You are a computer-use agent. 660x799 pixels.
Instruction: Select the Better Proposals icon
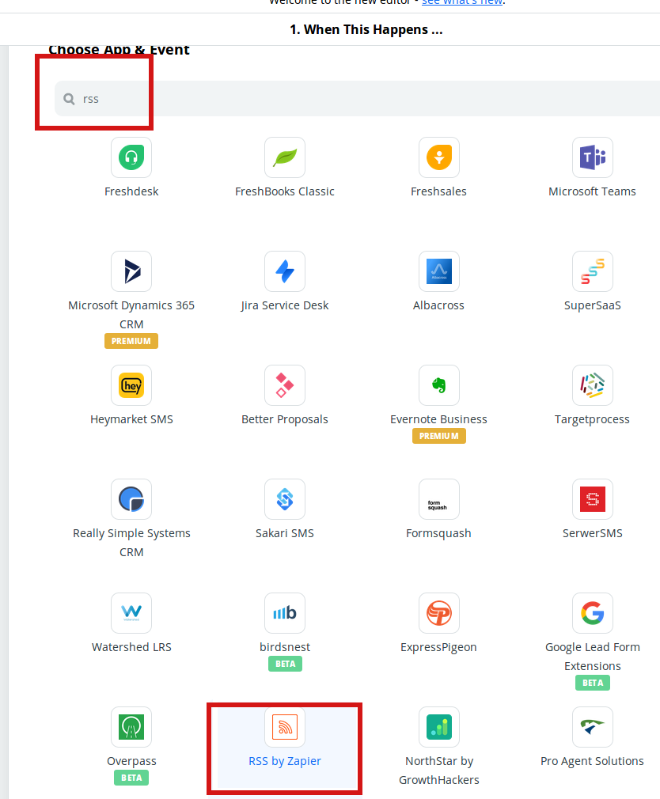pos(285,385)
